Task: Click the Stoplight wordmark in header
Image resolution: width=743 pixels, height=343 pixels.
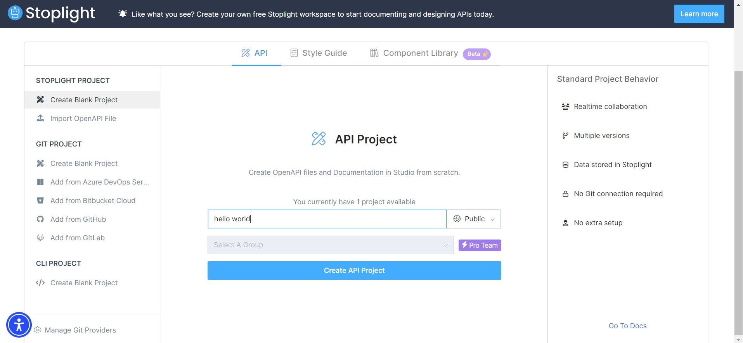Action: tap(60, 13)
